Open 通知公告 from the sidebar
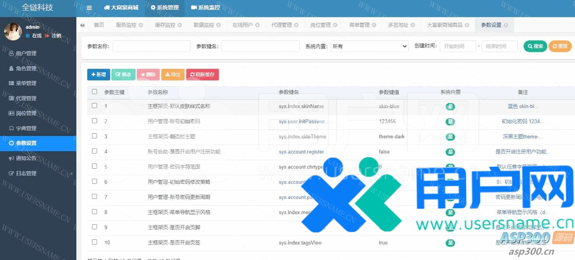 [x=26, y=158]
